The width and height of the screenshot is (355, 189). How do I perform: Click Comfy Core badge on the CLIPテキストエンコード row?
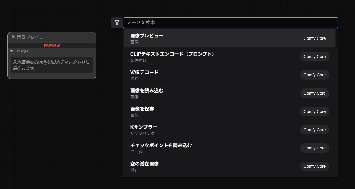pos(314,57)
